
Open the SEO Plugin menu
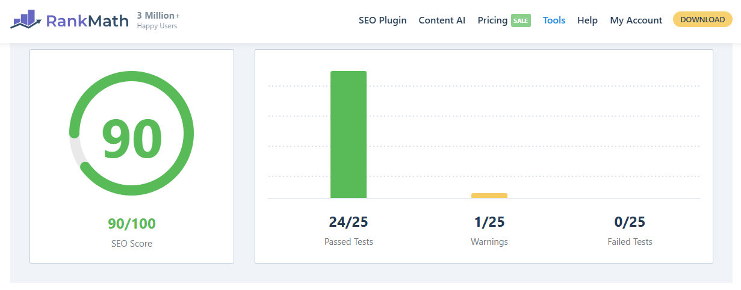click(383, 20)
